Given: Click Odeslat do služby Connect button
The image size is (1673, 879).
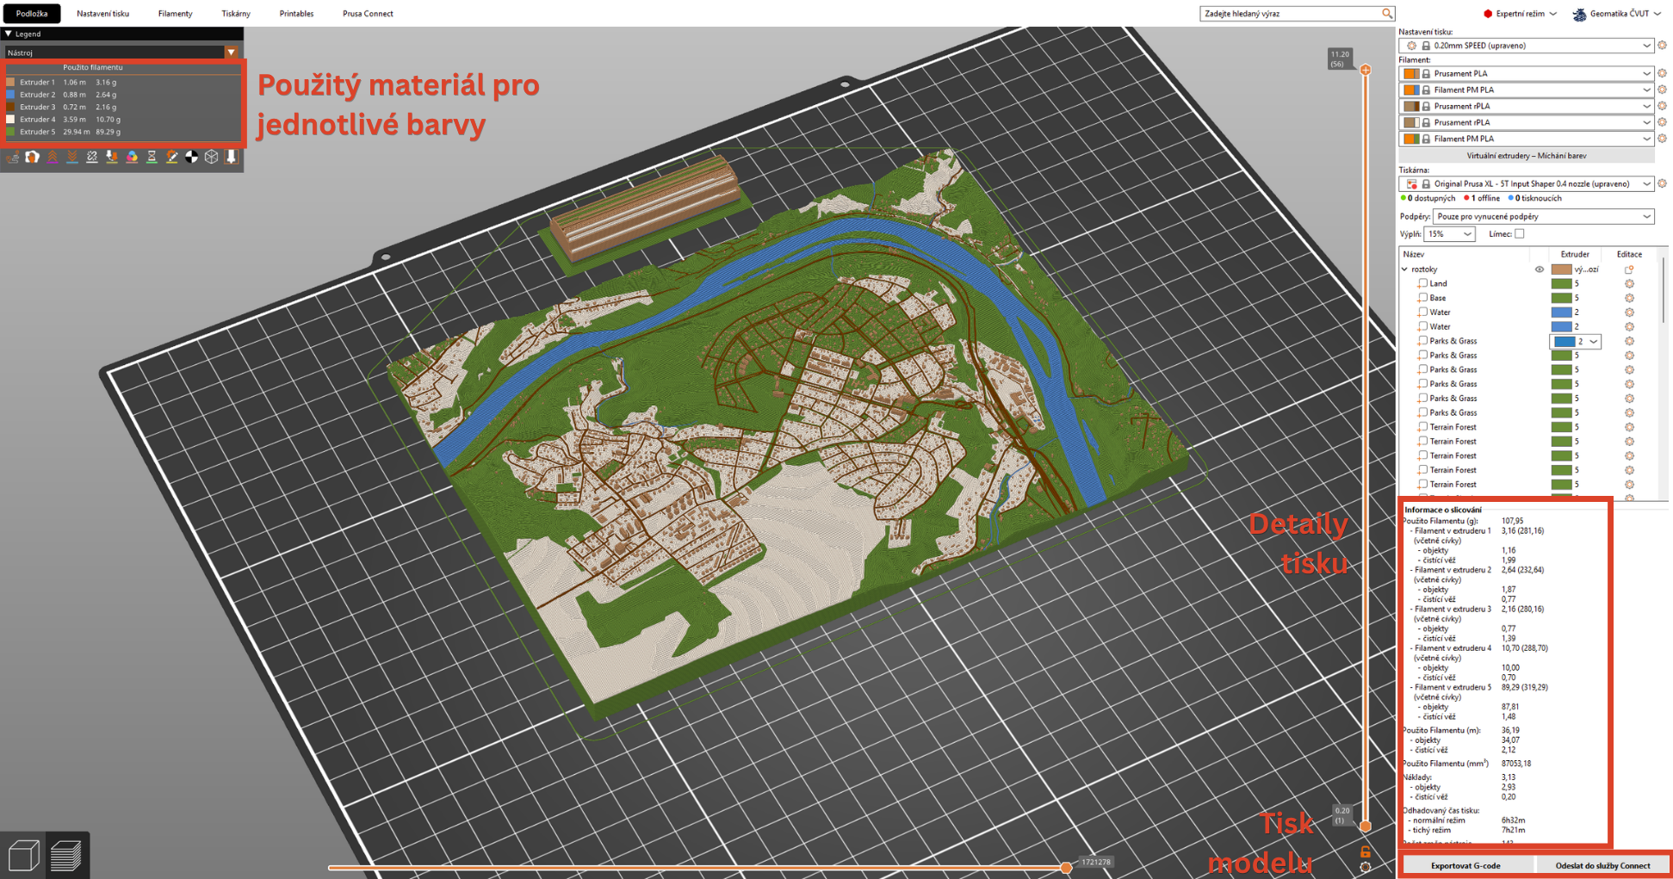Looking at the screenshot, I should coord(1602,865).
